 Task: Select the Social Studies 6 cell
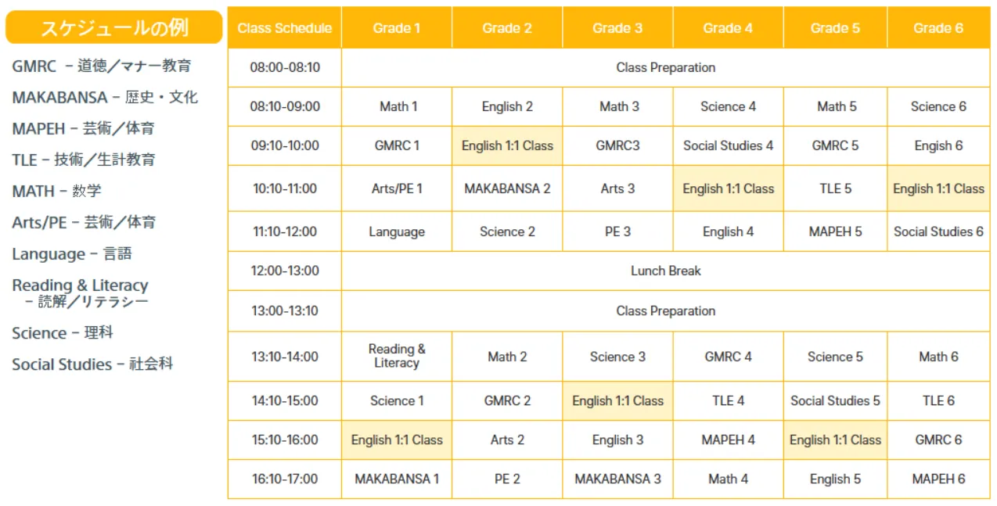coord(938,231)
